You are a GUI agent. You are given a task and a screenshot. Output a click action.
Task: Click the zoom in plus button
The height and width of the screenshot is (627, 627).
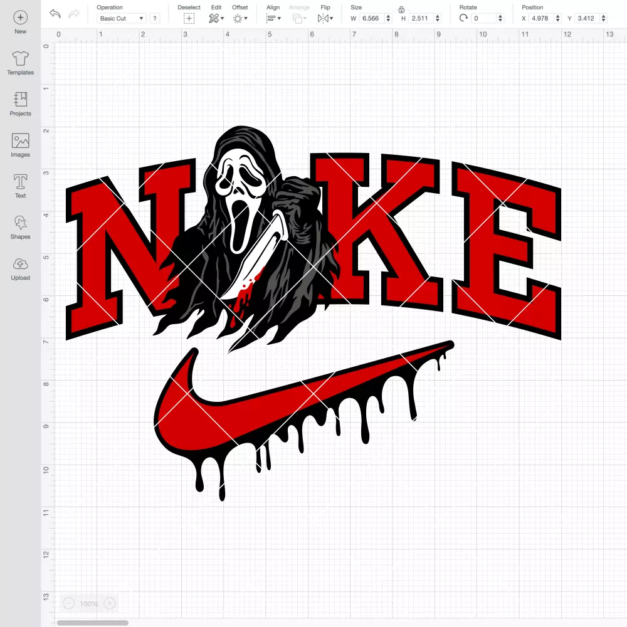[110, 603]
